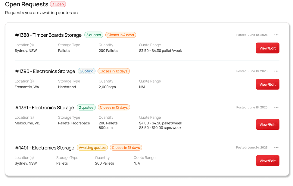Click View/Edit for request #1391
Screen dimensions: 293x186
coord(268,124)
